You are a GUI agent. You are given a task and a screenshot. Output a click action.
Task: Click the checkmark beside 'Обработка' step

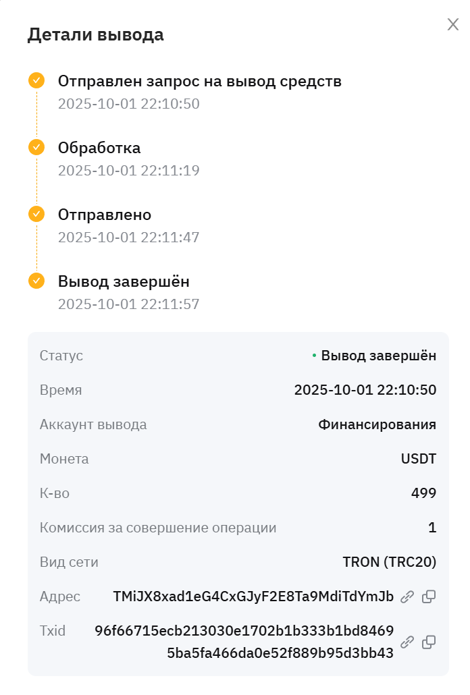coord(36,147)
